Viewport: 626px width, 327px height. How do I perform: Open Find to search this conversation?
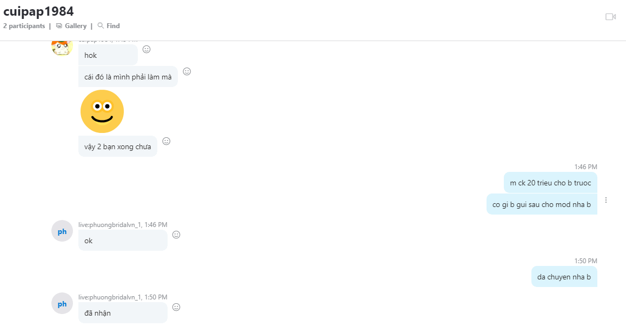pos(109,26)
